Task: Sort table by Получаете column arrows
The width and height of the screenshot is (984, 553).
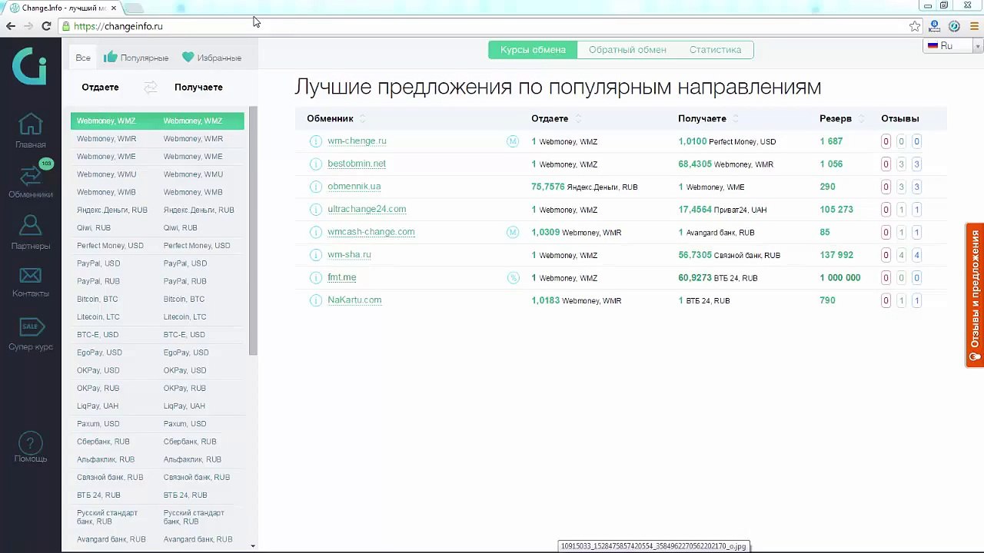Action: 736,118
